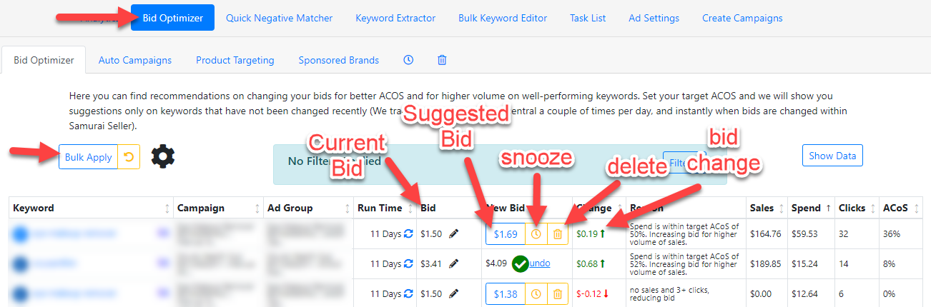Open the Quick Negative Matcher menu

click(279, 18)
